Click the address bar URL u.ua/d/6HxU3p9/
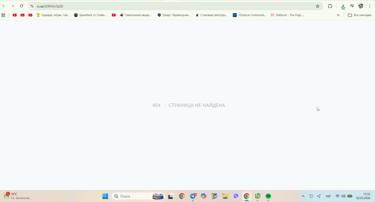375x202 pixels. [x=50, y=6]
